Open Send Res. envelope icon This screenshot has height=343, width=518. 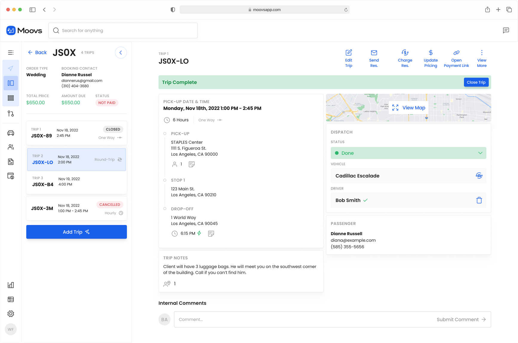pos(374,53)
